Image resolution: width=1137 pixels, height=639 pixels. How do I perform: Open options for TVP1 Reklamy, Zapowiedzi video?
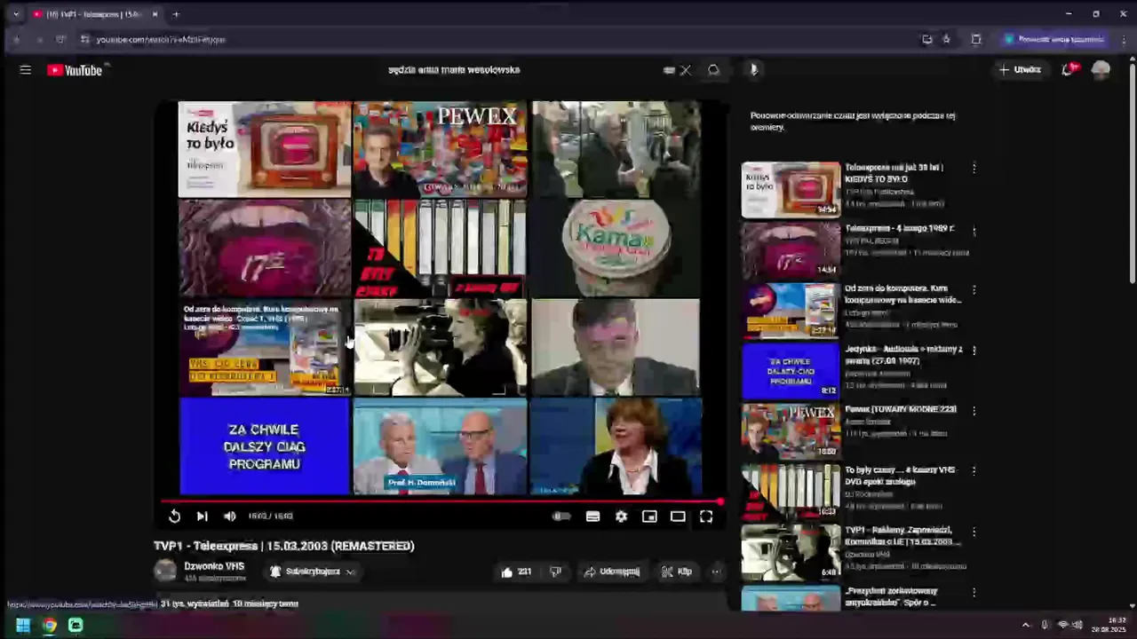[x=974, y=532]
